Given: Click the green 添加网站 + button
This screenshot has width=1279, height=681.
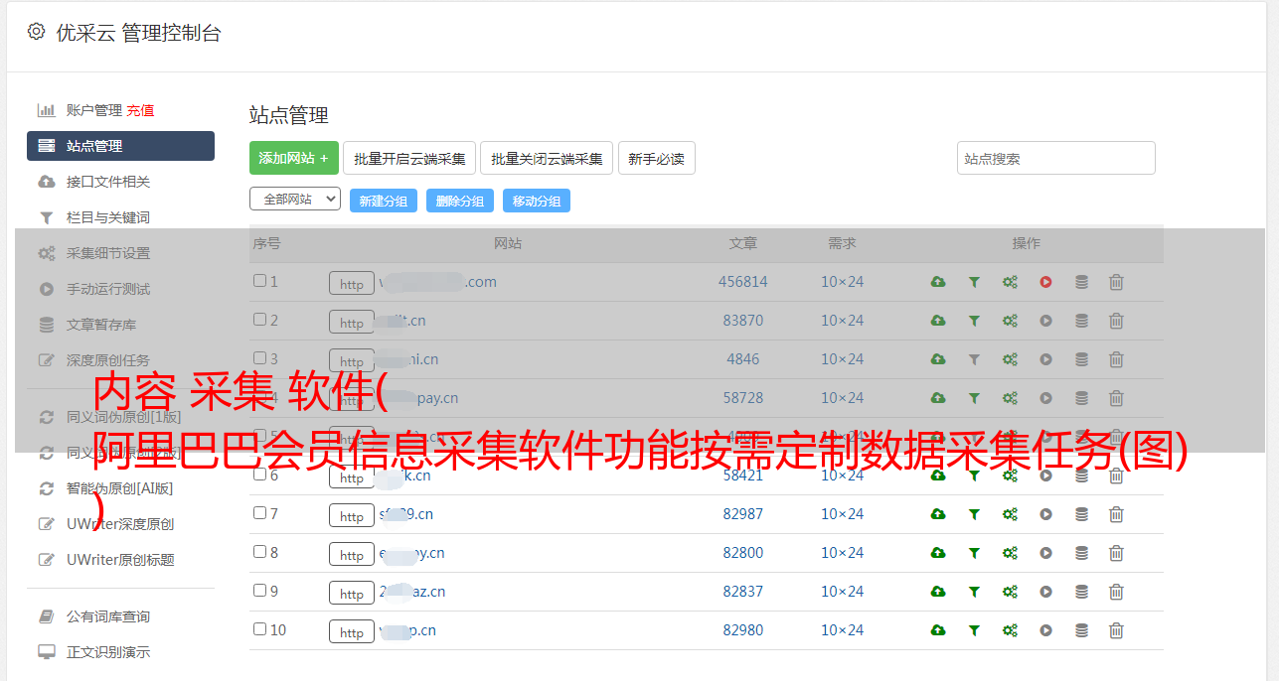Looking at the screenshot, I should 293,158.
